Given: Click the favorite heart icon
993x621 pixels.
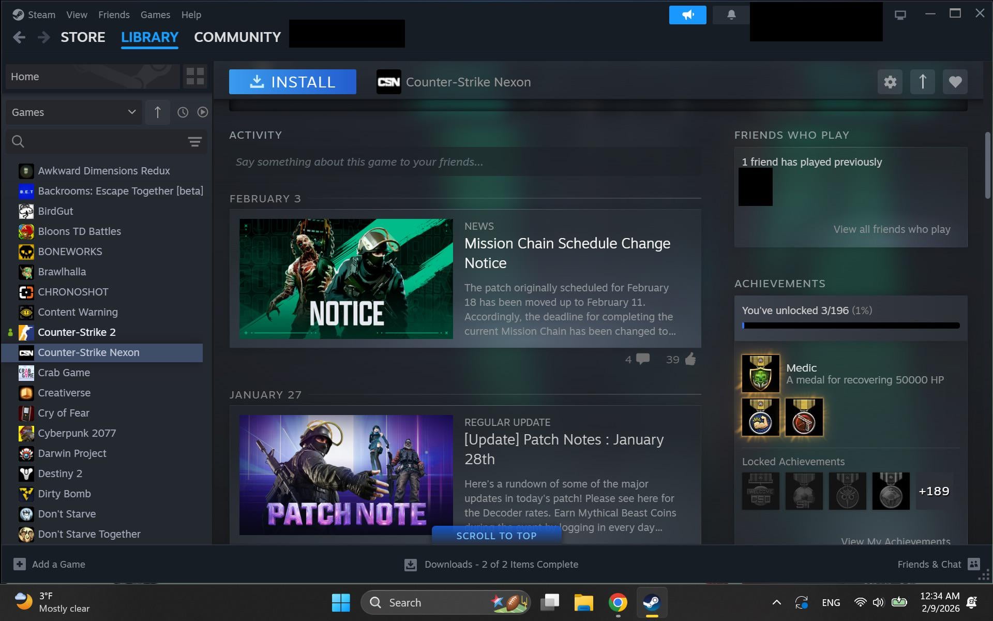Looking at the screenshot, I should pyautogui.click(x=955, y=82).
